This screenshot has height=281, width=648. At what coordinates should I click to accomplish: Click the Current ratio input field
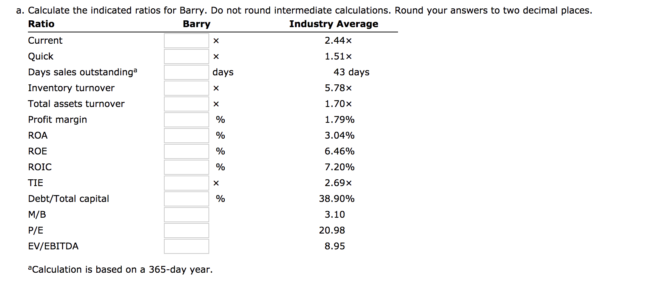coord(187,41)
